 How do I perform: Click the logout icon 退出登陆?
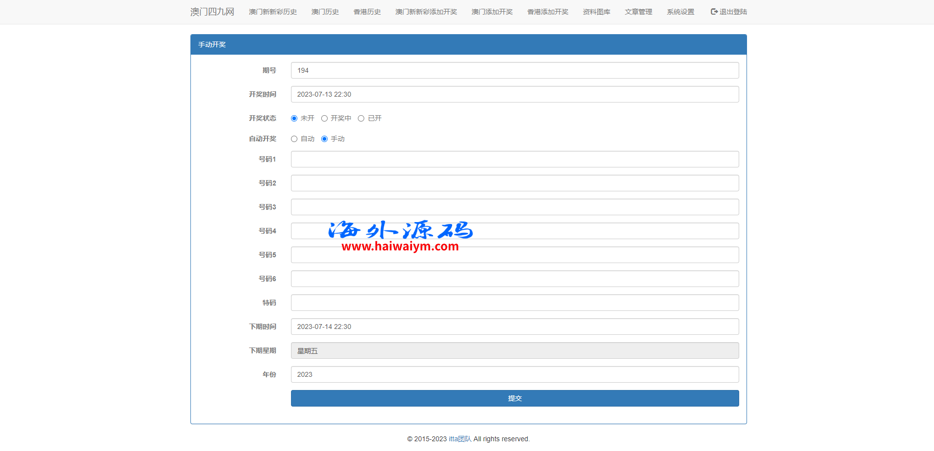tap(714, 12)
